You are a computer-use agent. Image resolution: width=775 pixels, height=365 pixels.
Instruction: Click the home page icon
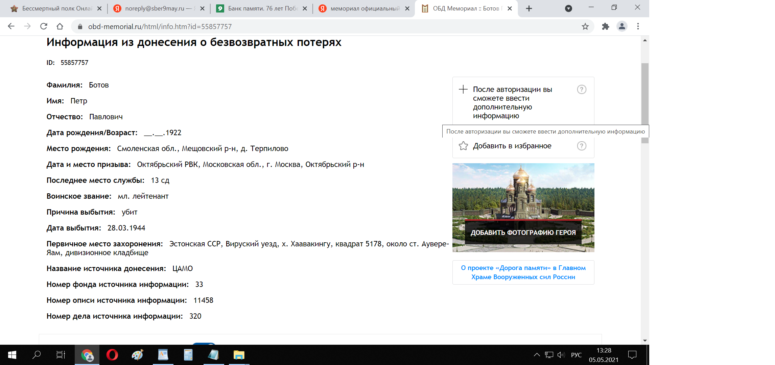click(60, 26)
